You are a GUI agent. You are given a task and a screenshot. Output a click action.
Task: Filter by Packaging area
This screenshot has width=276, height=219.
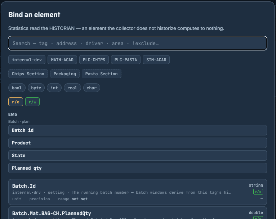[65, 74]
